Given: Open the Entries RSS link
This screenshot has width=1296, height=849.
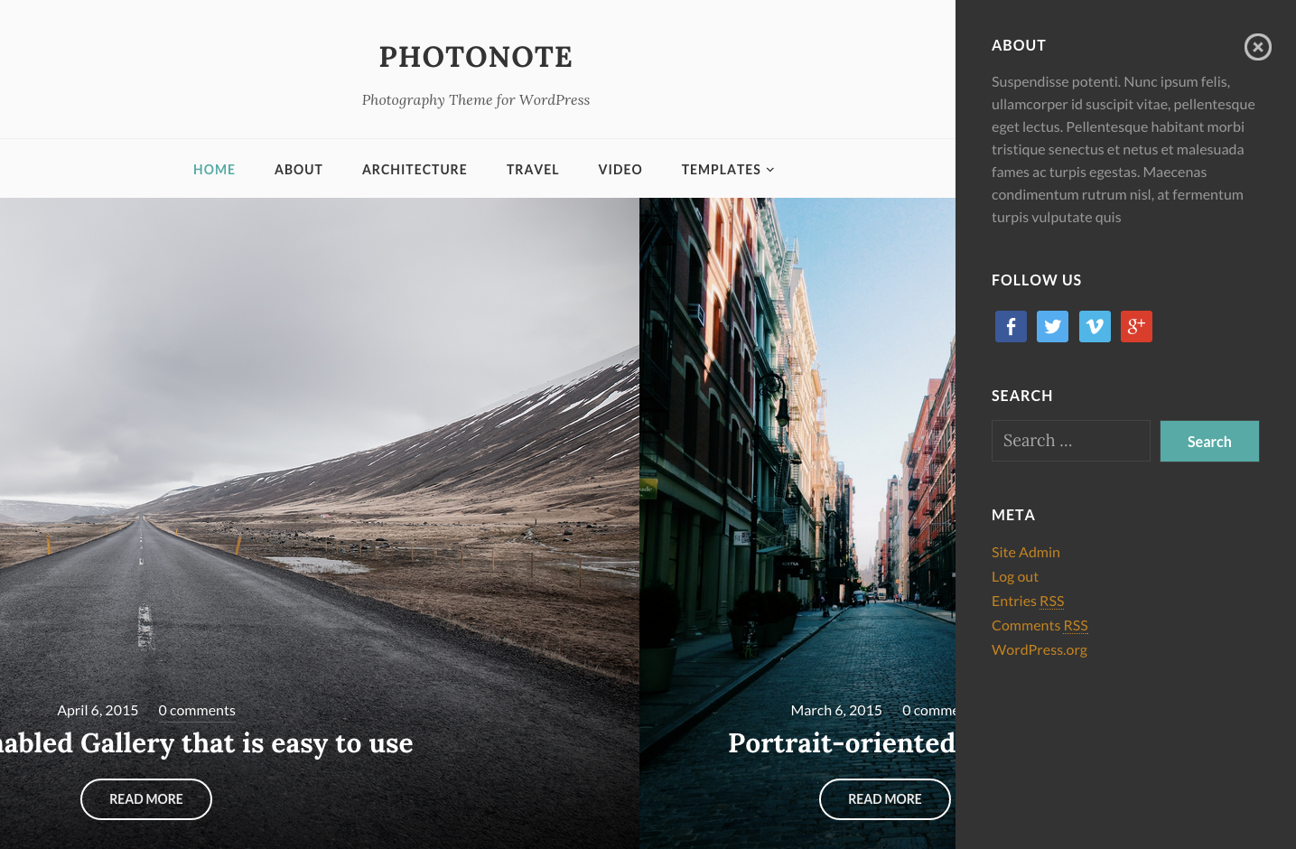Looking at the screenshot, I should [1028, 601].
